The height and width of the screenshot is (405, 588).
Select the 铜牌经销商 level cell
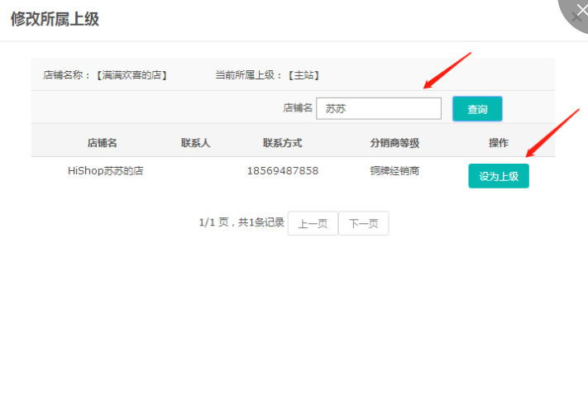(394, 171)
